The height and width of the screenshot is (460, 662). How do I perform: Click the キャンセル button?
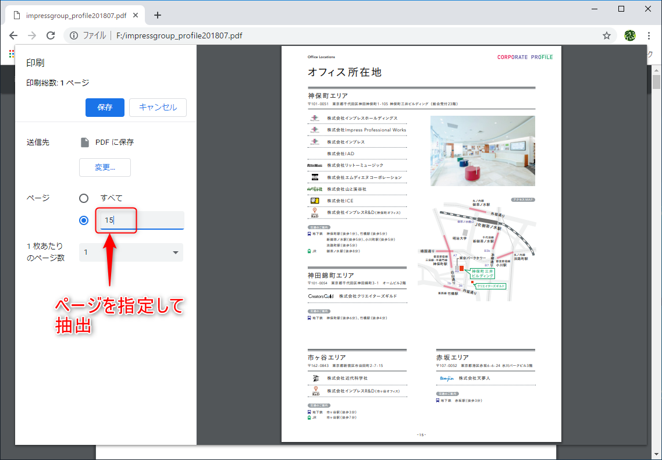coord(158,108)
